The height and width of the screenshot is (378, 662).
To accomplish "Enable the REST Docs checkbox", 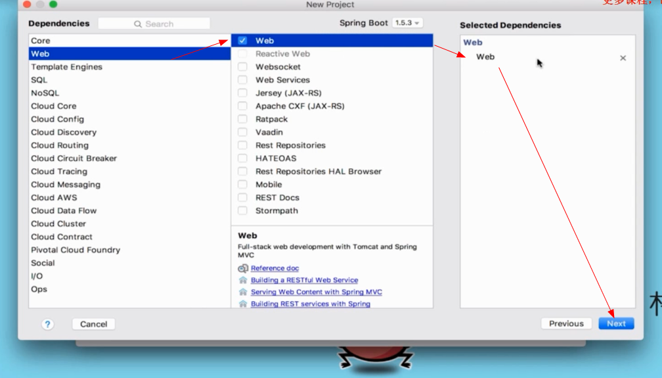I will point(242,197).
